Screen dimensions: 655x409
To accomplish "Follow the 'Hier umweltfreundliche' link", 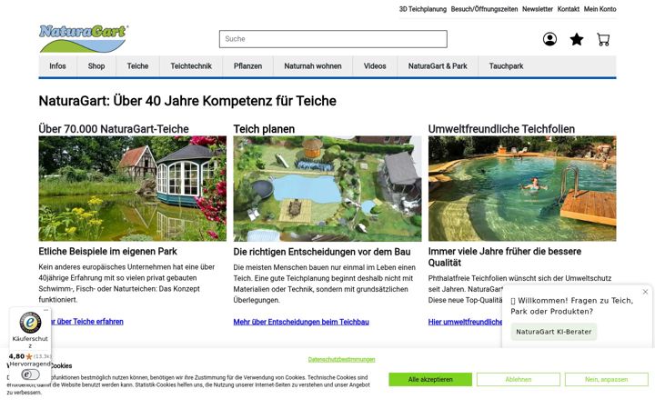I will click(x=465, y=322).
